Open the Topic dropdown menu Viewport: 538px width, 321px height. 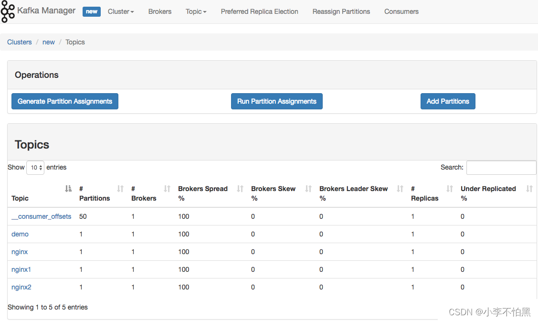click(x=196, y=11)
